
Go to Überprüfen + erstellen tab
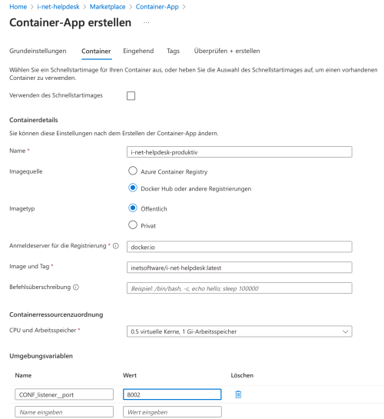click(227, 51)
